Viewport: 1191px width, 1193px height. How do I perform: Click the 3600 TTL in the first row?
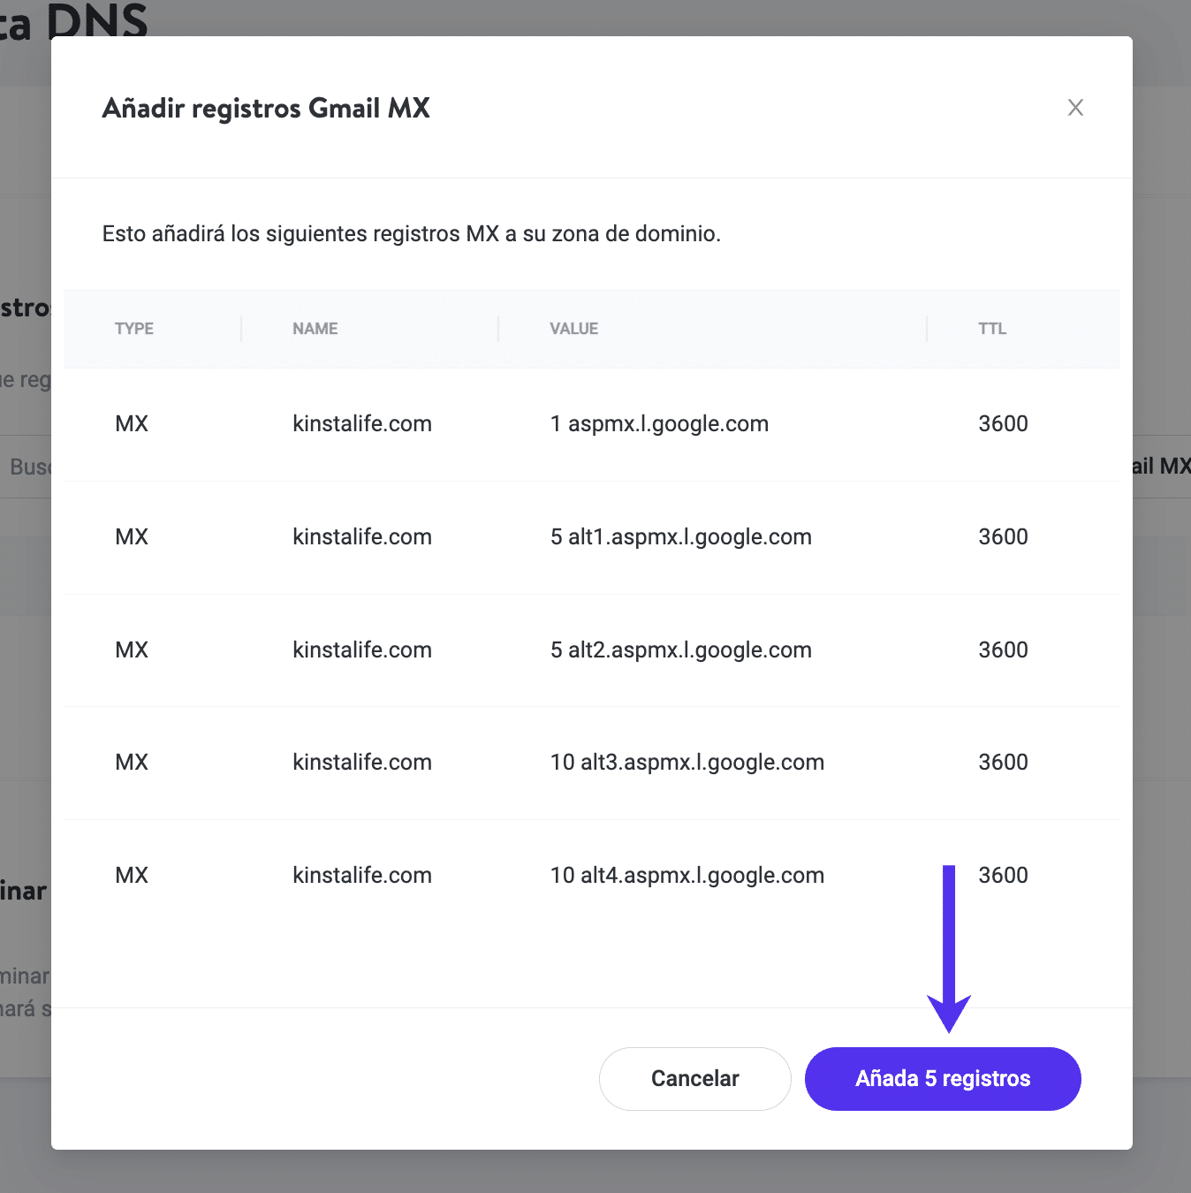point(1003,424)
